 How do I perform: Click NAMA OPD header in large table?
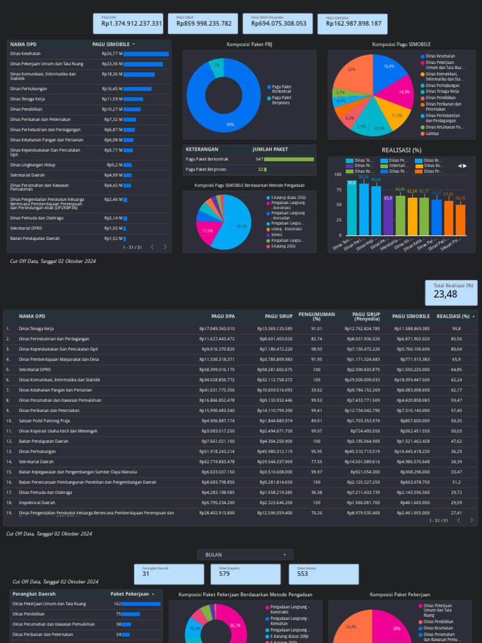pos(32,316)
